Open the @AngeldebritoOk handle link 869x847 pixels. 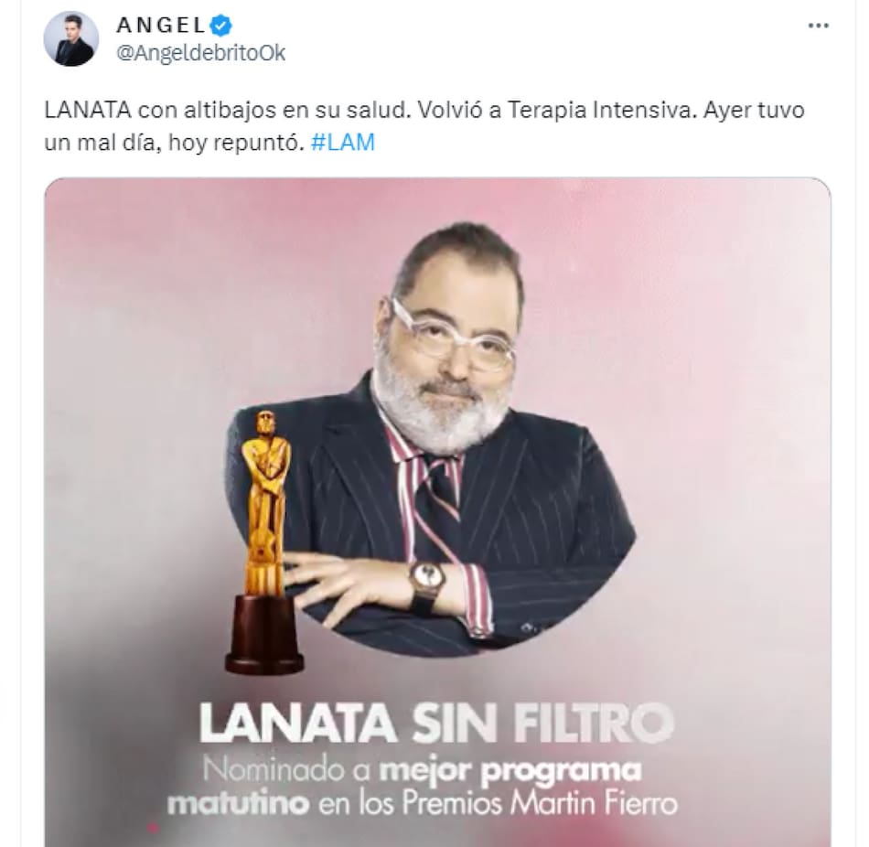(200, 53)
